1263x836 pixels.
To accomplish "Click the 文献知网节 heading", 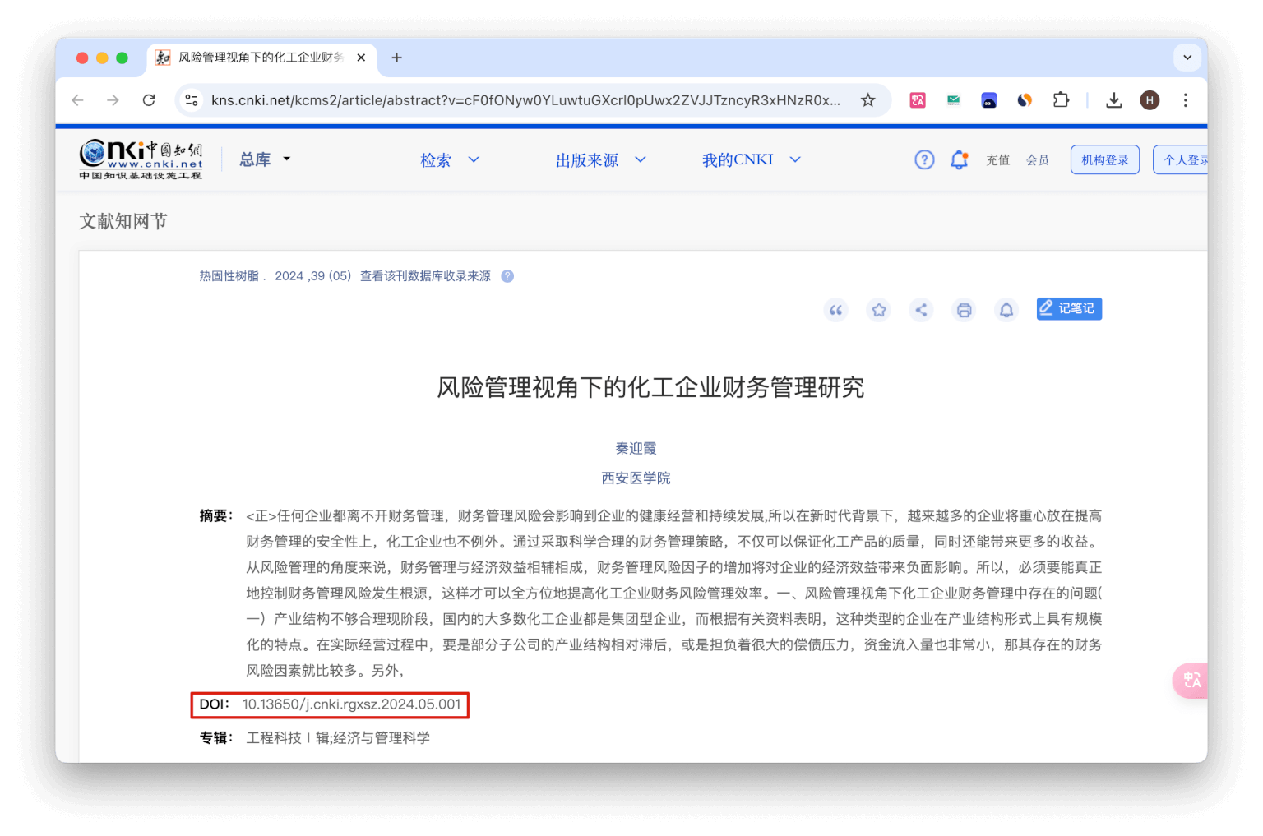I will pyautogui.click(x=123, y=221).
